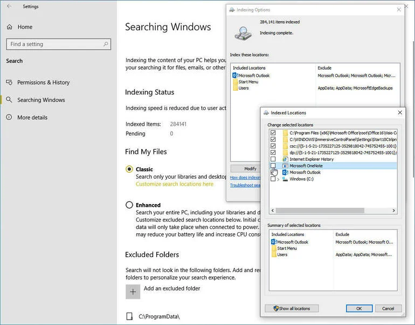Click the magnifier icon in Find a setting

[x=106, y=44]
